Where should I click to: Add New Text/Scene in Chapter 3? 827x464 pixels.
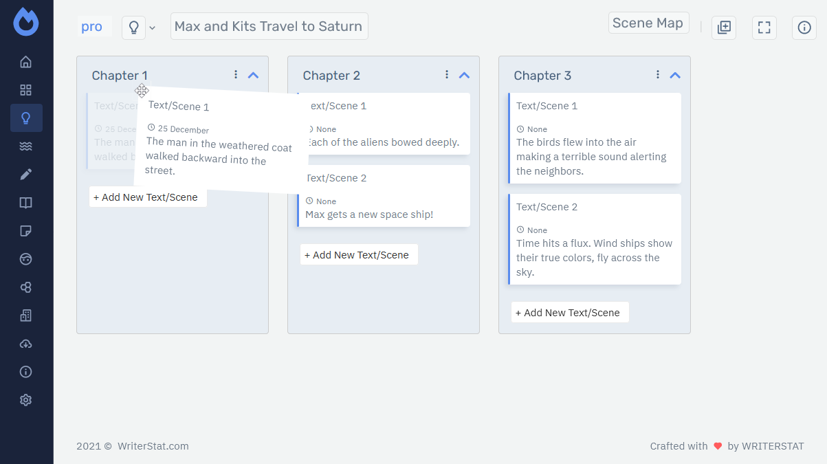click(570, 313)
